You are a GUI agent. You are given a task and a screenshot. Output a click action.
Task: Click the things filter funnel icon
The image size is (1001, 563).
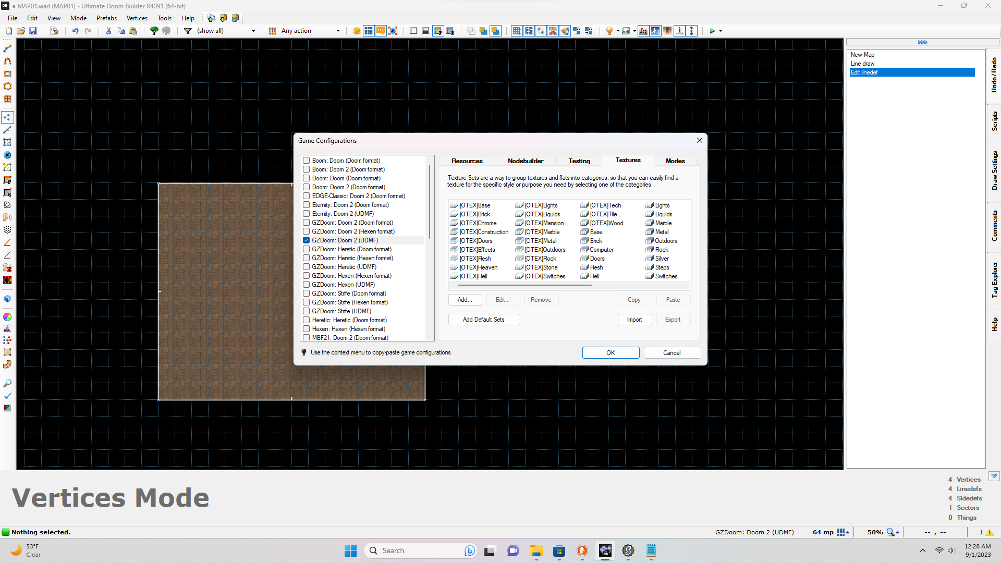[188, 31]
